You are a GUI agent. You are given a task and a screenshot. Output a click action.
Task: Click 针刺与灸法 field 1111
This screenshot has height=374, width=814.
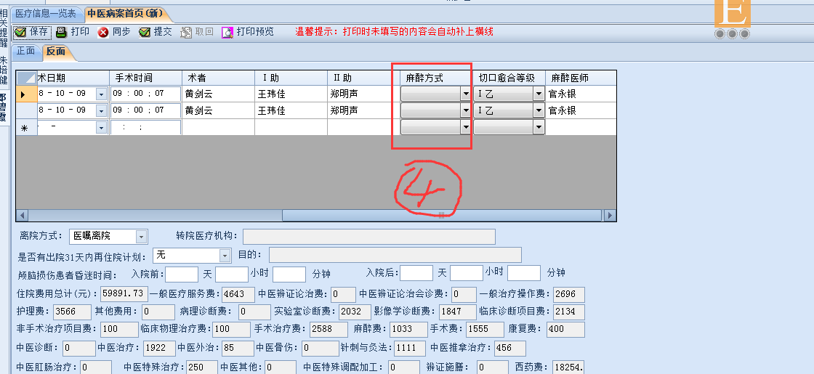click(x=410, y=348)
